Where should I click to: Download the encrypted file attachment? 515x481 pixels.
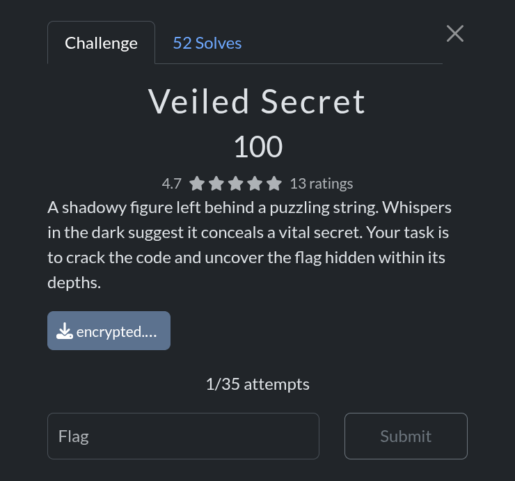coord(109,331)
